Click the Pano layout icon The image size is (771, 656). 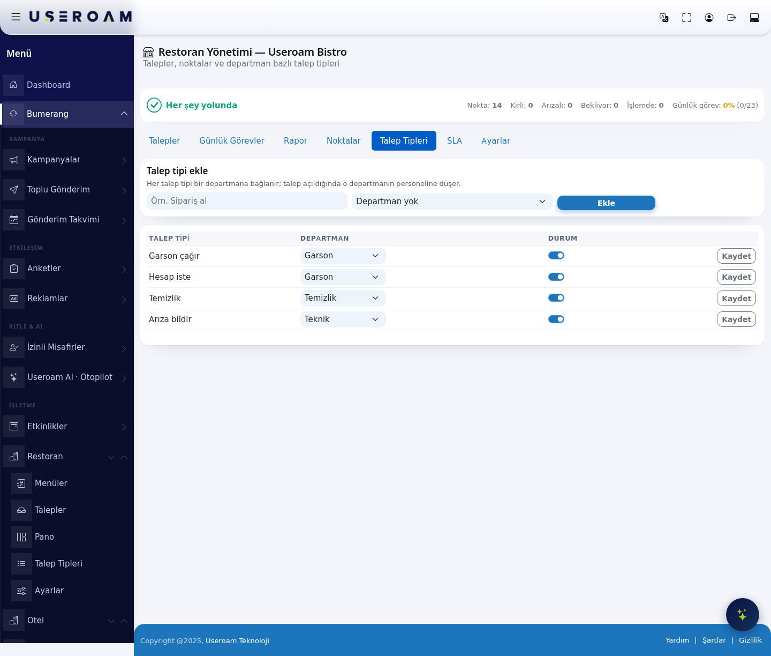[x=21, y=537]
